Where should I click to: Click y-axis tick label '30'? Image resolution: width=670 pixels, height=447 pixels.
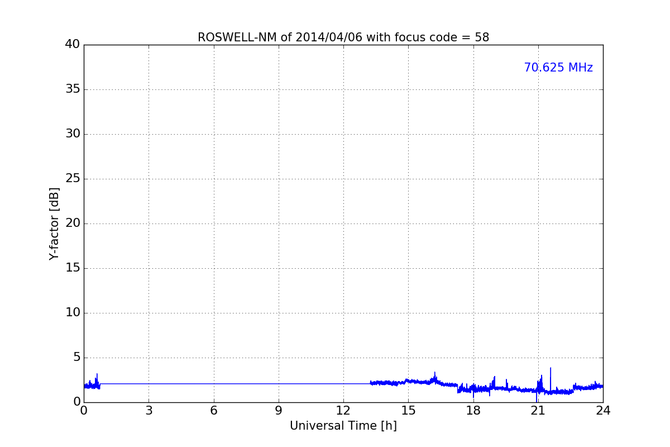[73, 134]
